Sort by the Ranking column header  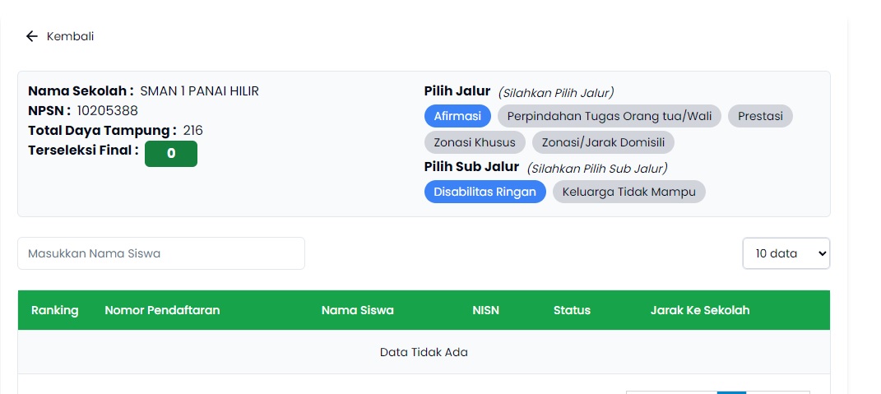pyautogui.click(x=55, y=310)
